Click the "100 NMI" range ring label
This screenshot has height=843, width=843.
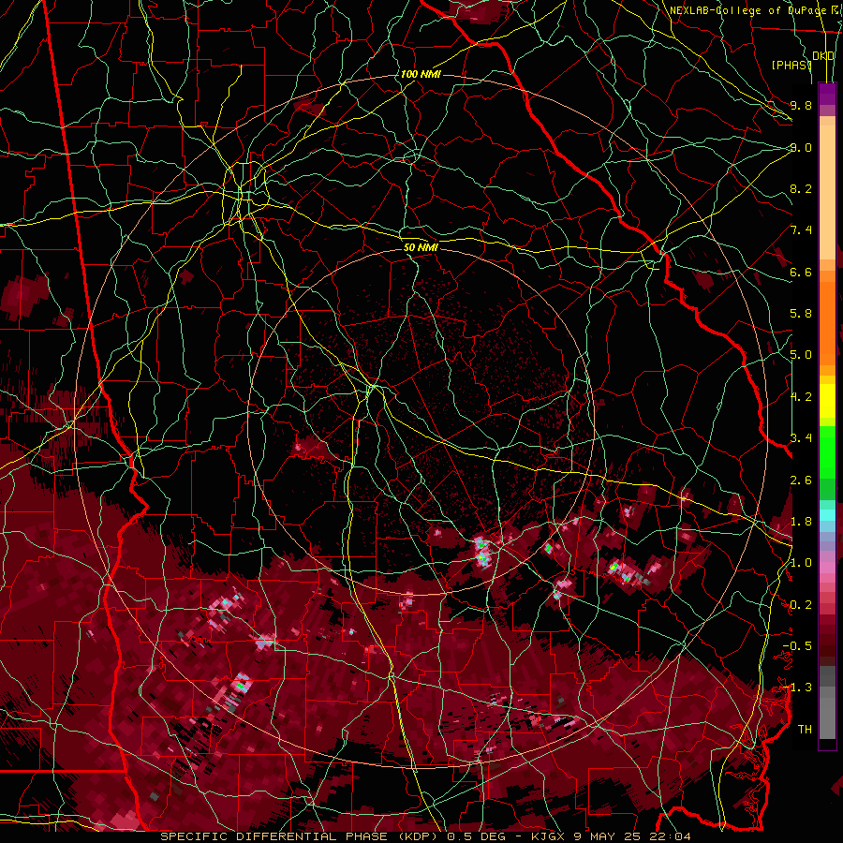coord(421,74)
